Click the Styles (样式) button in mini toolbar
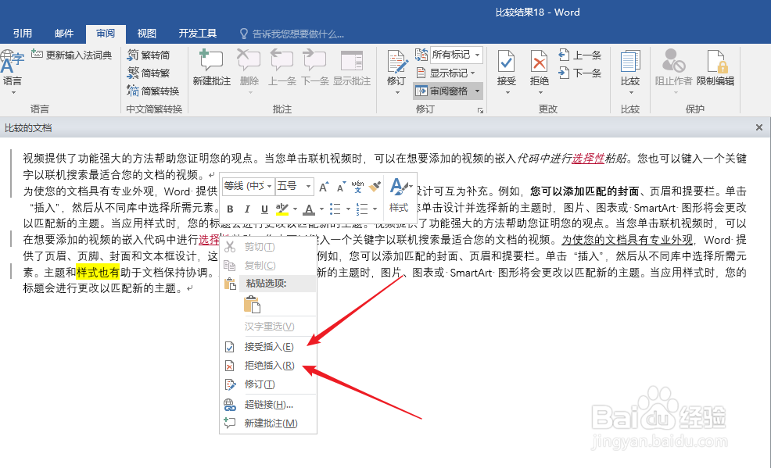The height and width of the screenshot is (468, 771). 400,195
